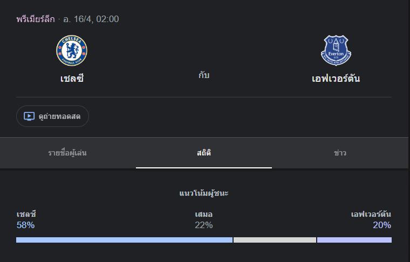Click the Everton club crest icon
Viewport: 410px width, 262px height.
(336, 51)
